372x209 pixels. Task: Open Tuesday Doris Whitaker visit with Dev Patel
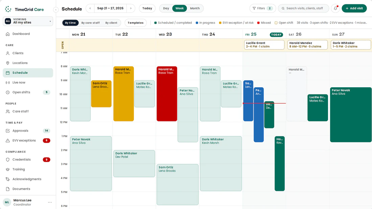(x=134, y=163)
